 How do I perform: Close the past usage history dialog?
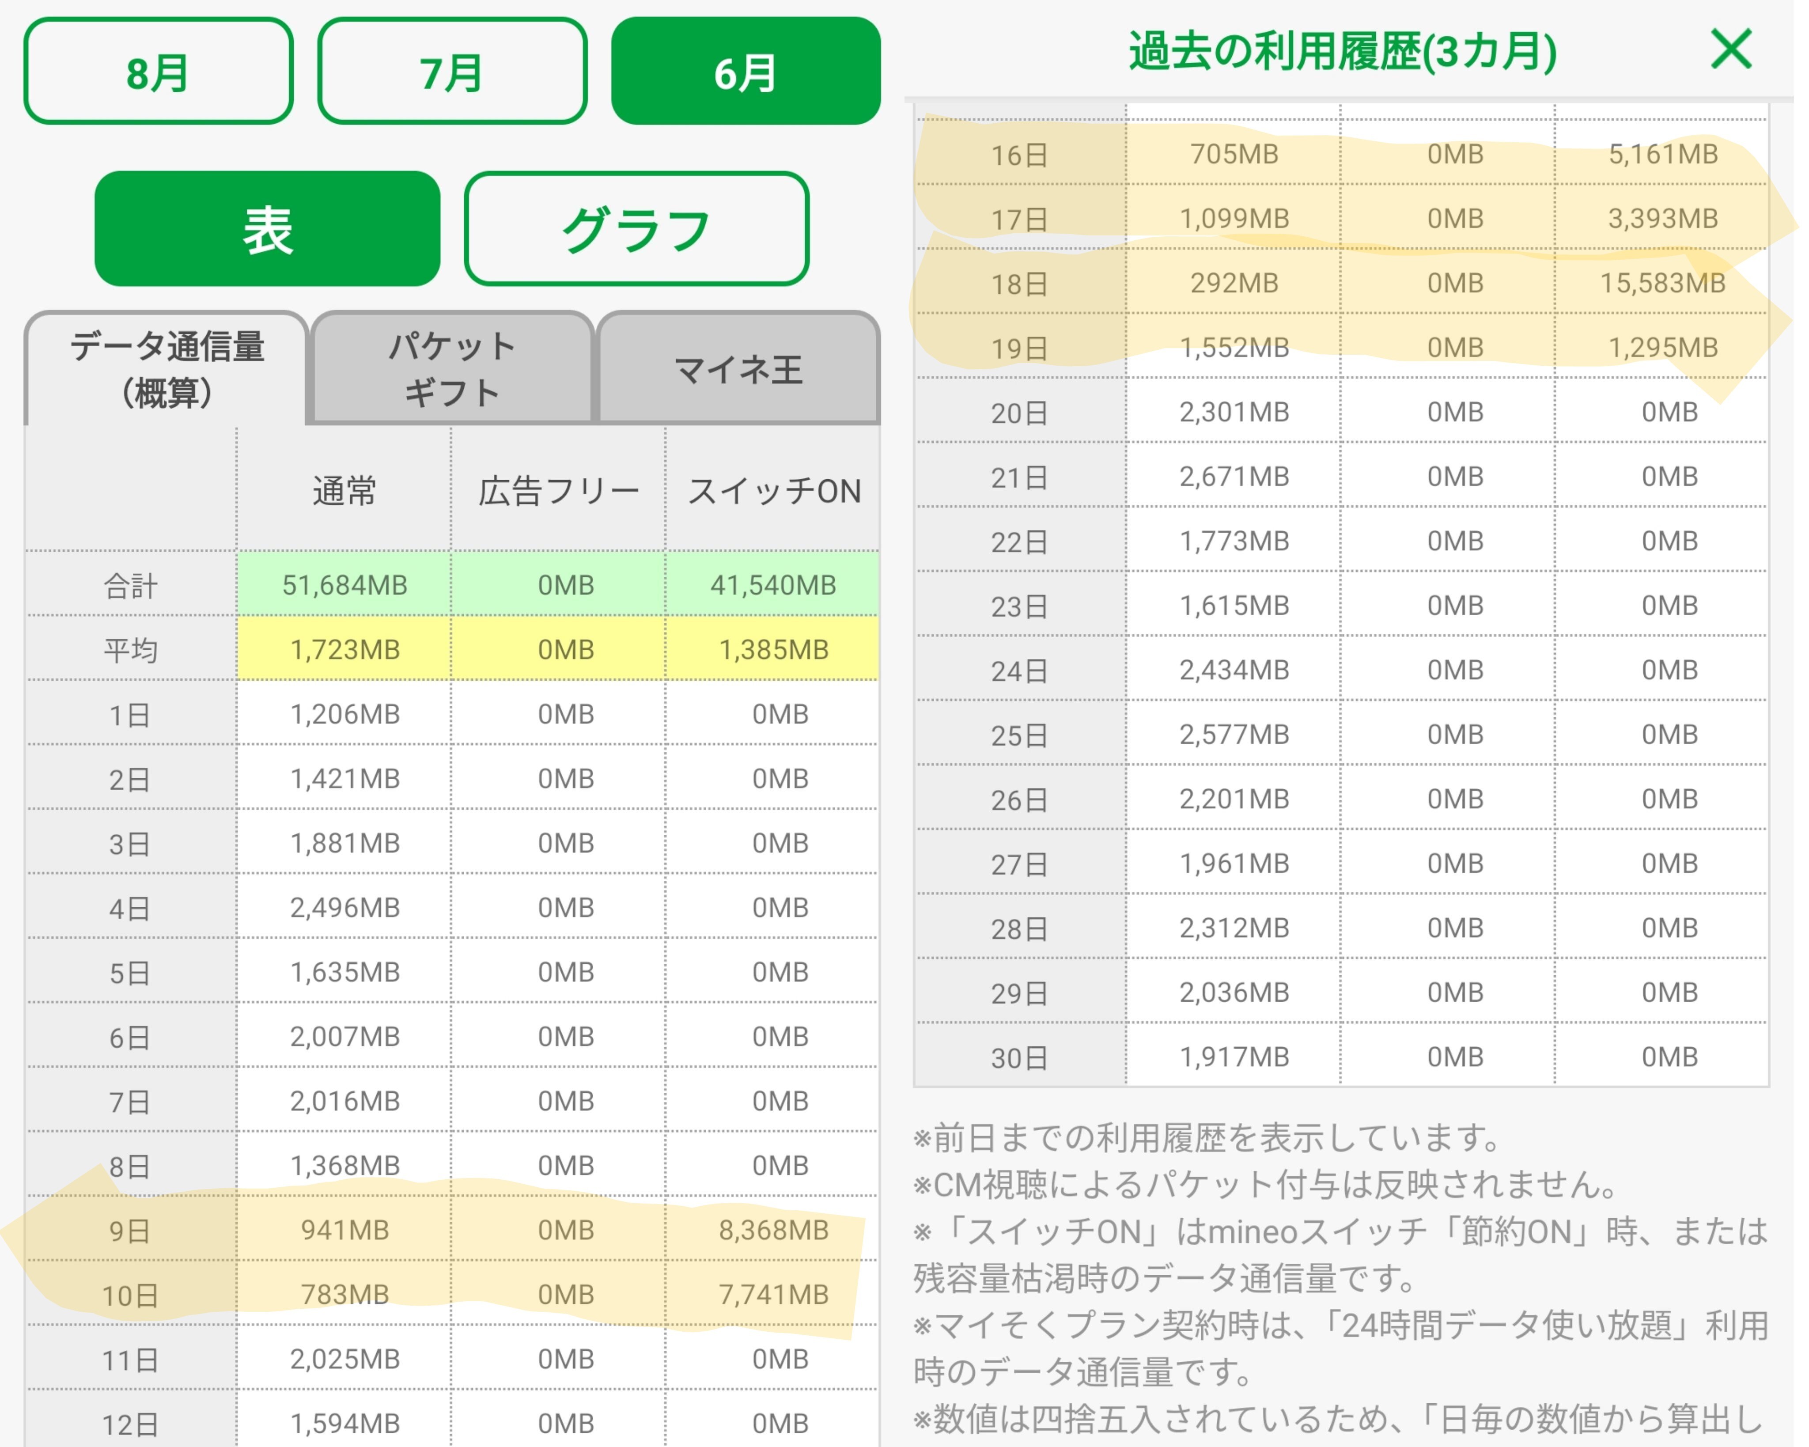pos(1731,49)
